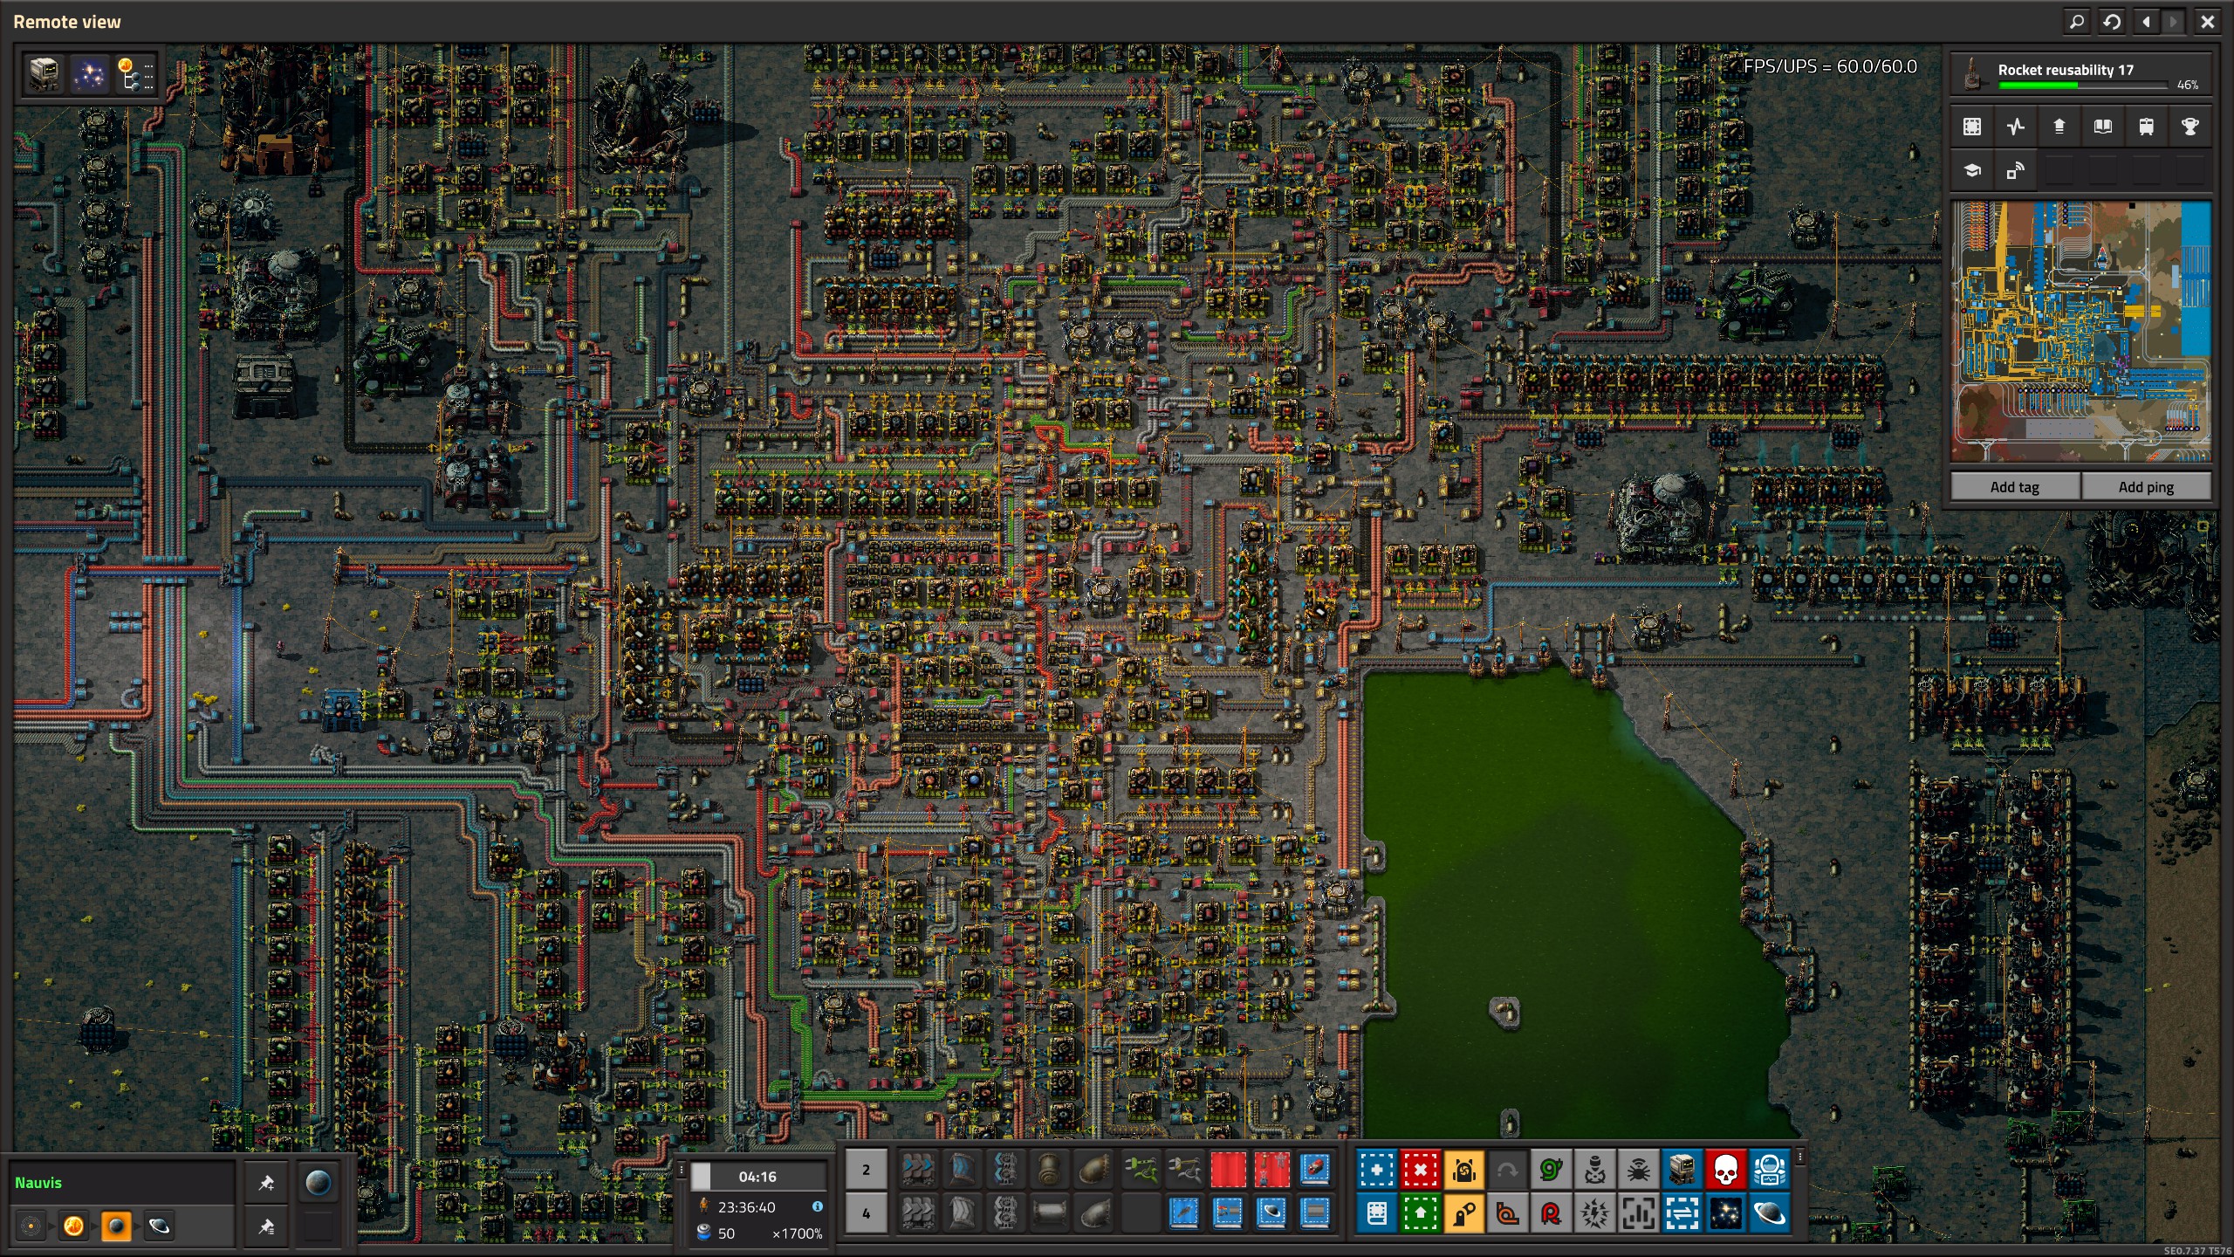Image resolution: width=2234 pixels, height=1257 pixels.
Task: Select quickbar row number 2
Action: click(x=866, y=1170)
